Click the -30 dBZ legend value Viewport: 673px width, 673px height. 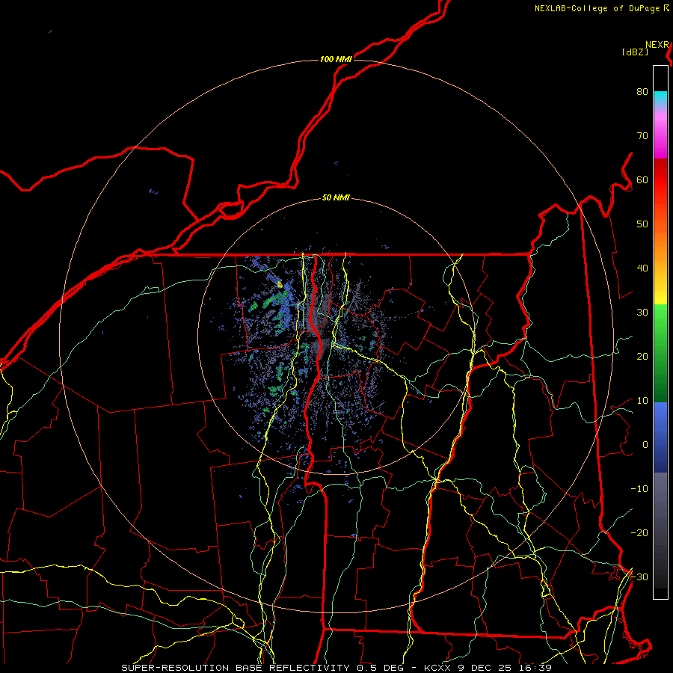tap(639, 577)
